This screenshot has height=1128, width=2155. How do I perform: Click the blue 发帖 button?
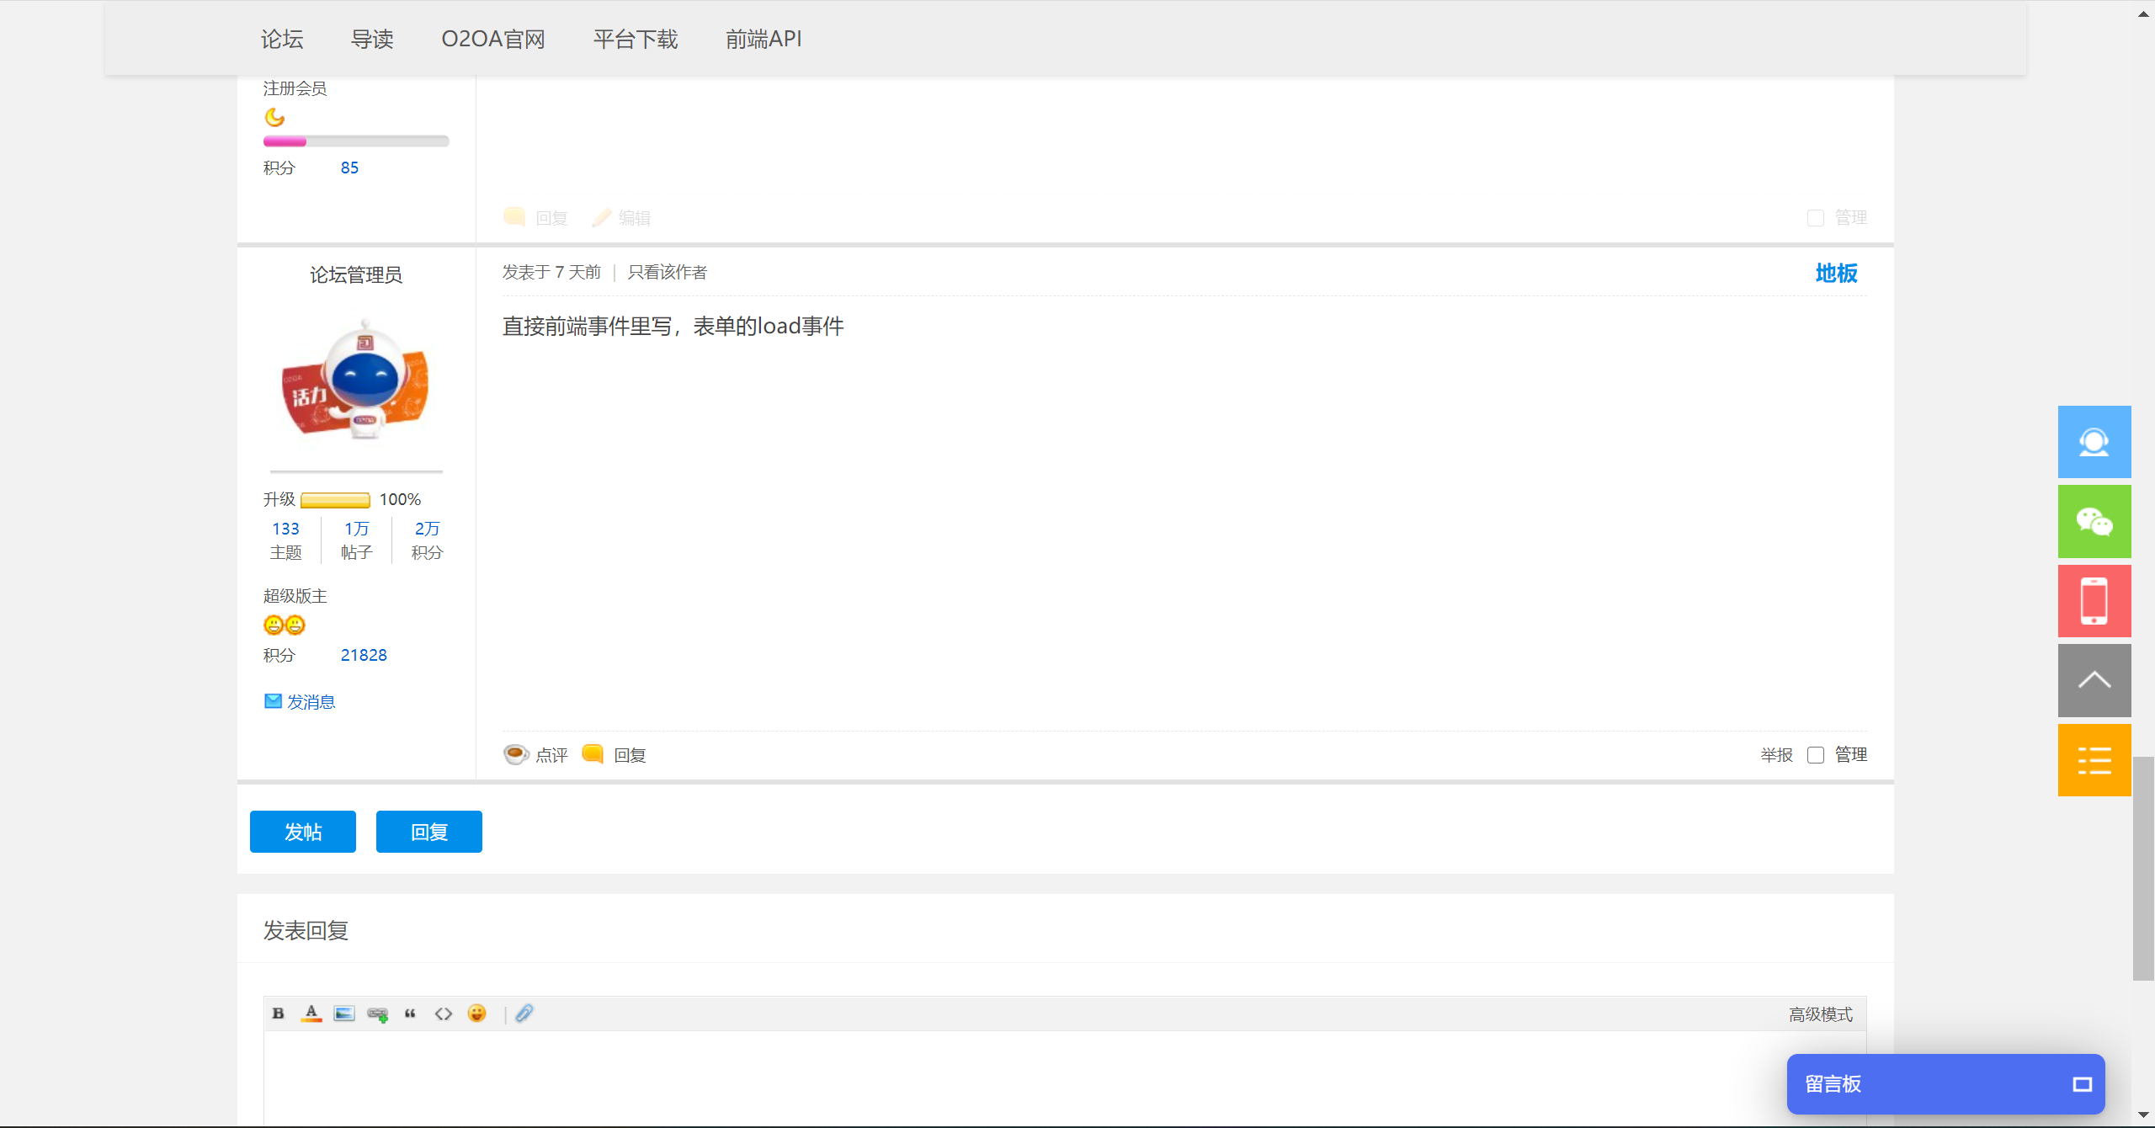click(303, 832)
